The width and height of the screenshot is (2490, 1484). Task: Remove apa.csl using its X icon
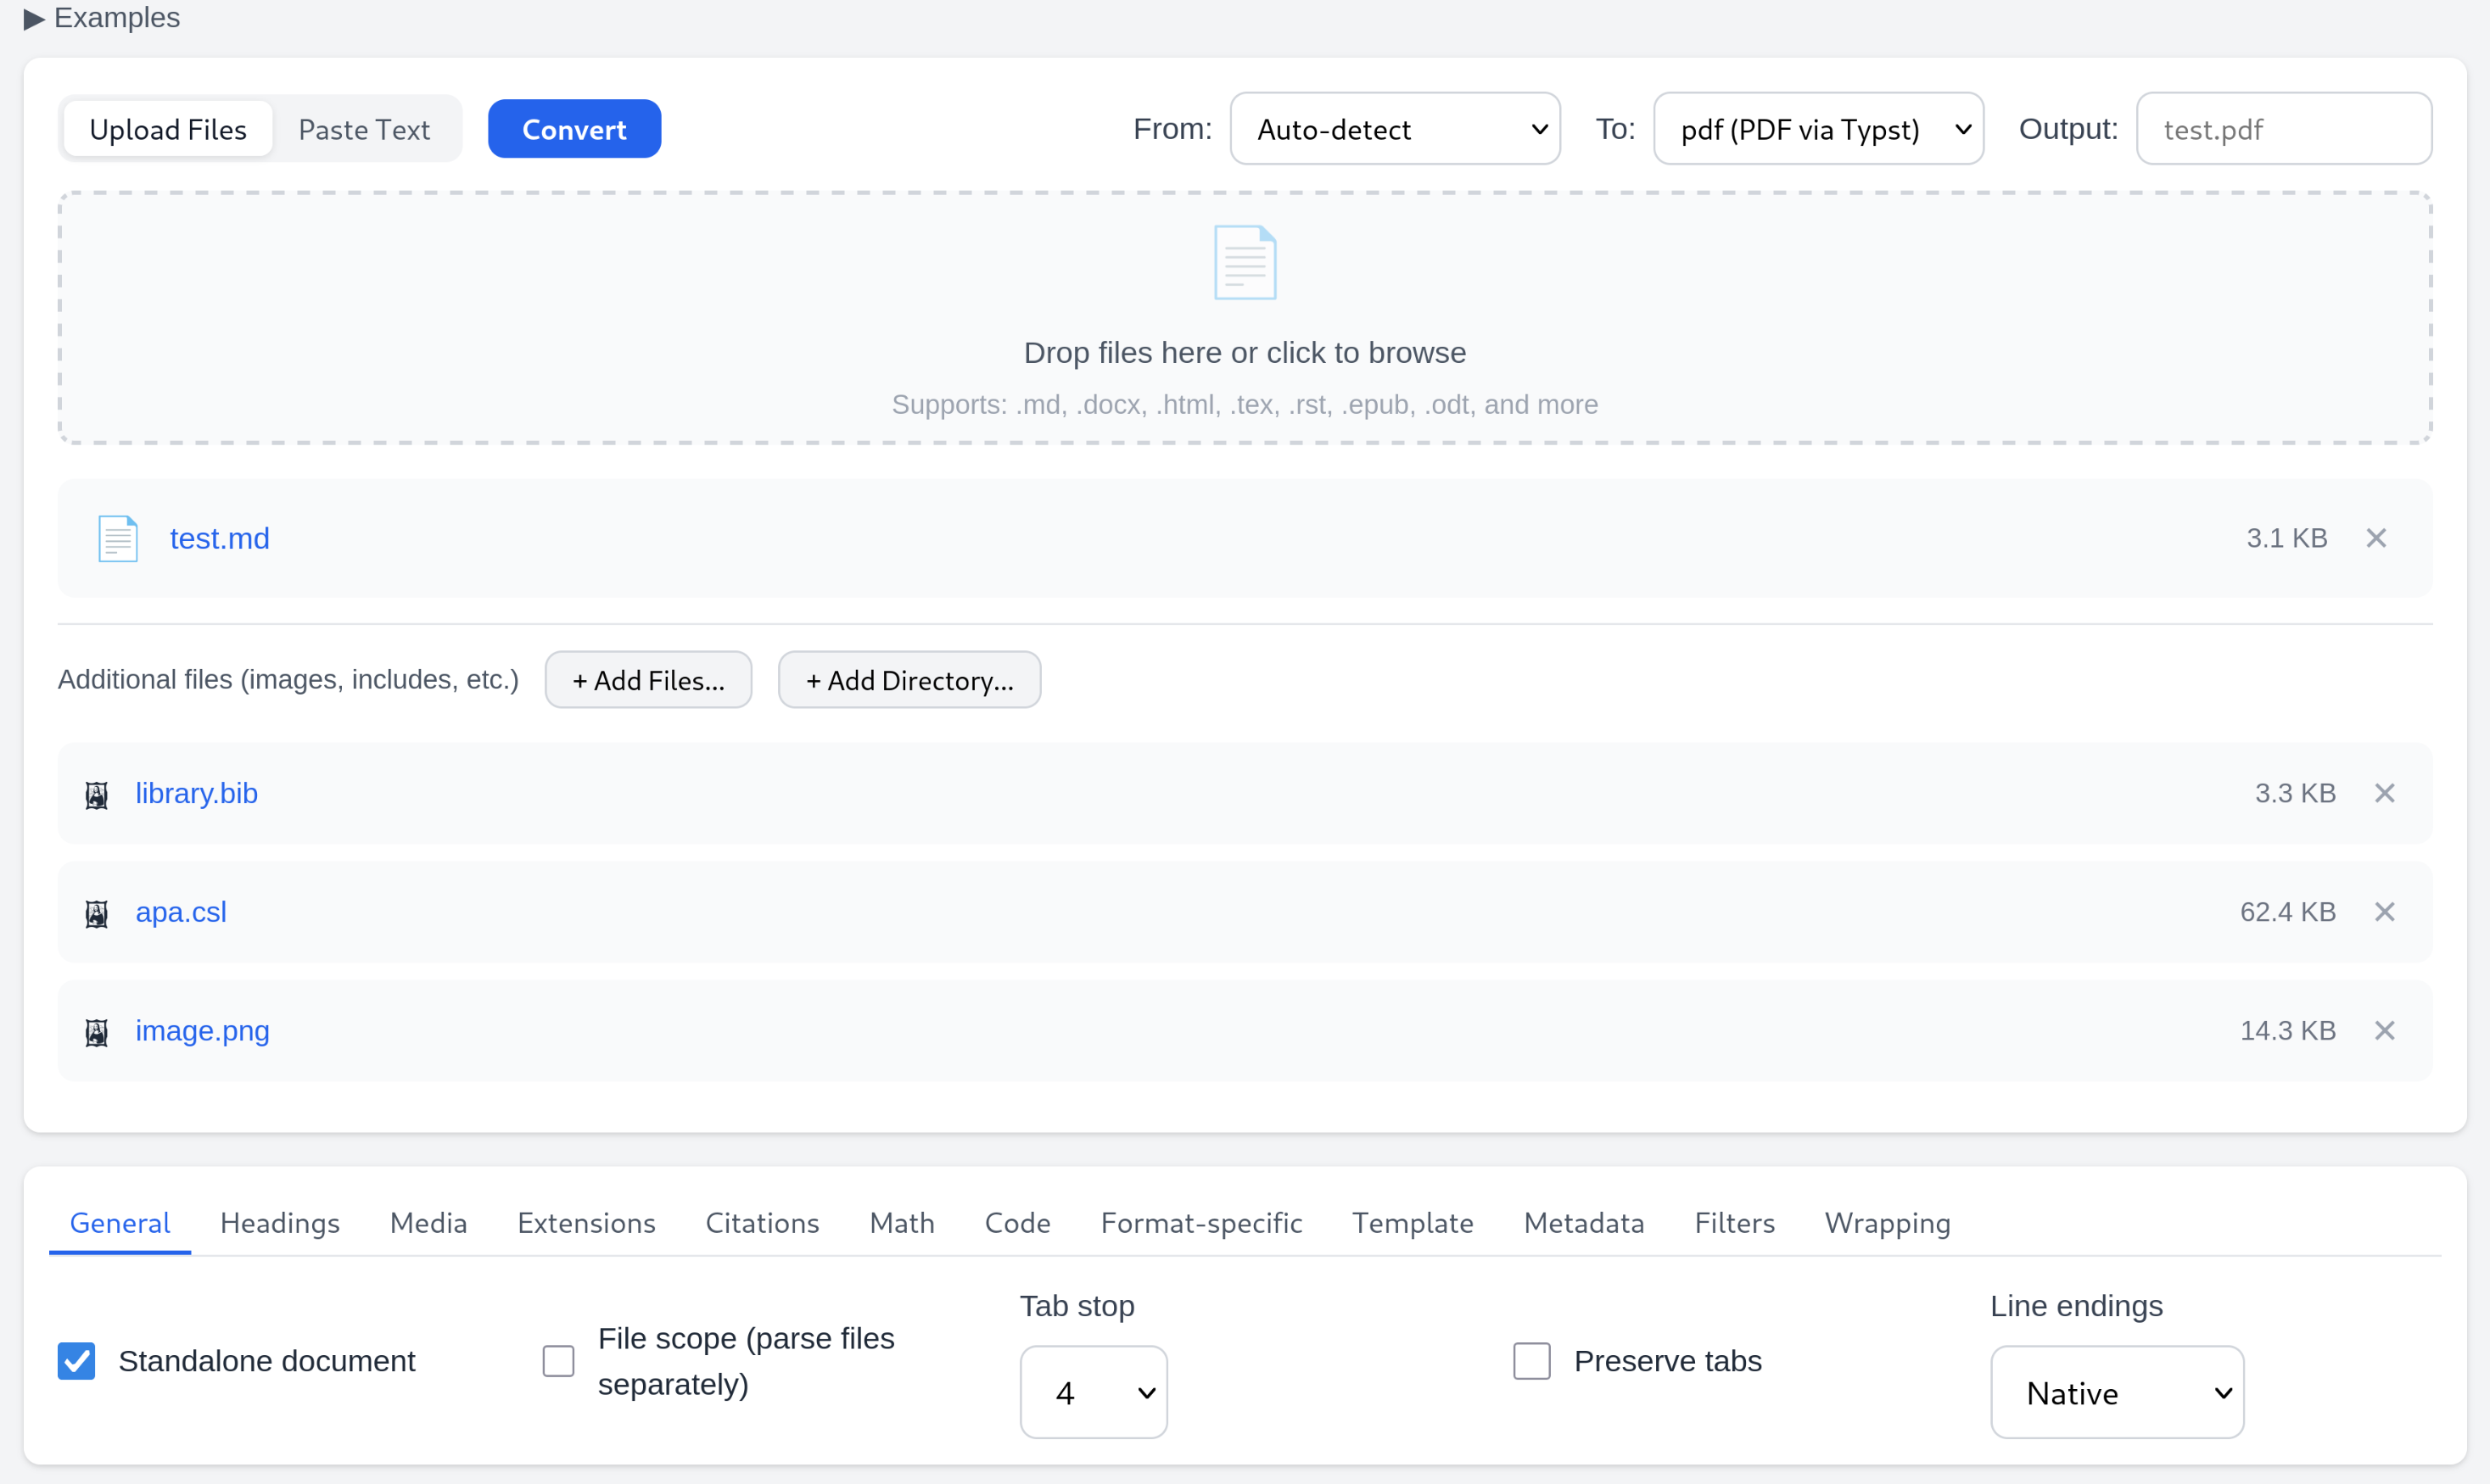point(2386,911)
